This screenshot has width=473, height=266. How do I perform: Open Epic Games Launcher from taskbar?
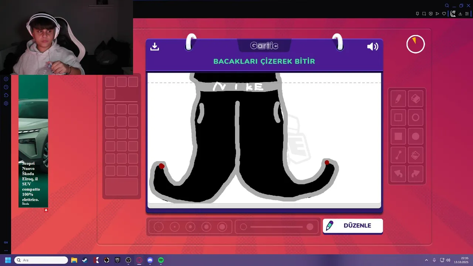coord(118,260)
